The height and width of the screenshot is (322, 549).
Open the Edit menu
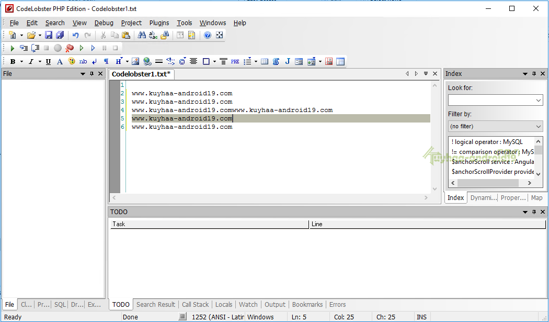pyautogui.click(x=32, y=23)
